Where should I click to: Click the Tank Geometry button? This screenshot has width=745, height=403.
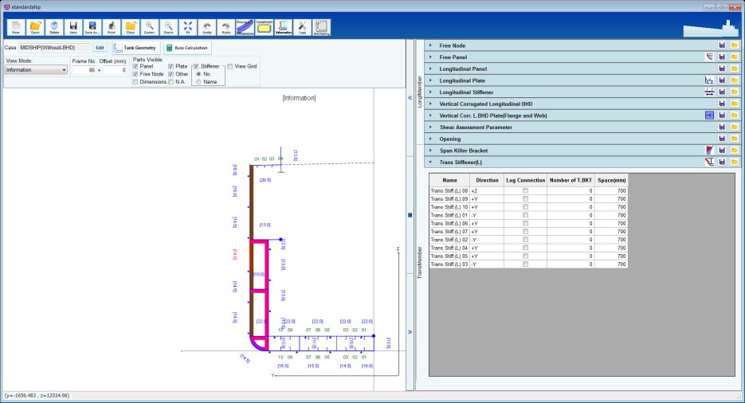135,48
